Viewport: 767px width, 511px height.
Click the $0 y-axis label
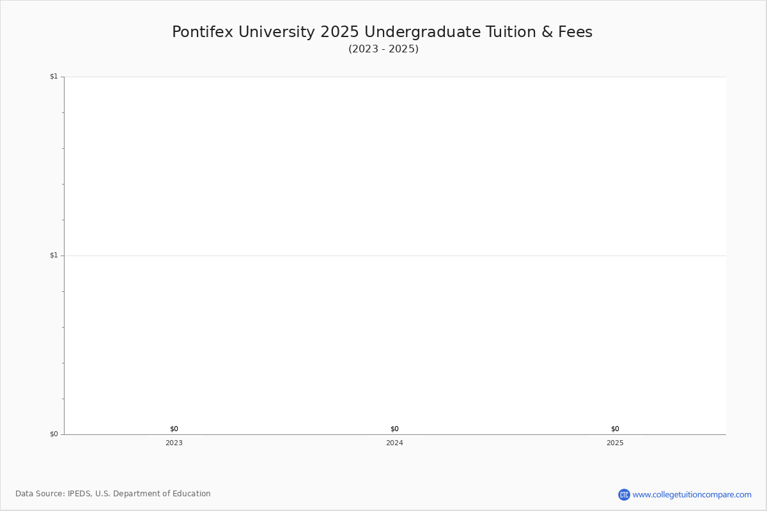pyautogui.click(x=54, y=434)
